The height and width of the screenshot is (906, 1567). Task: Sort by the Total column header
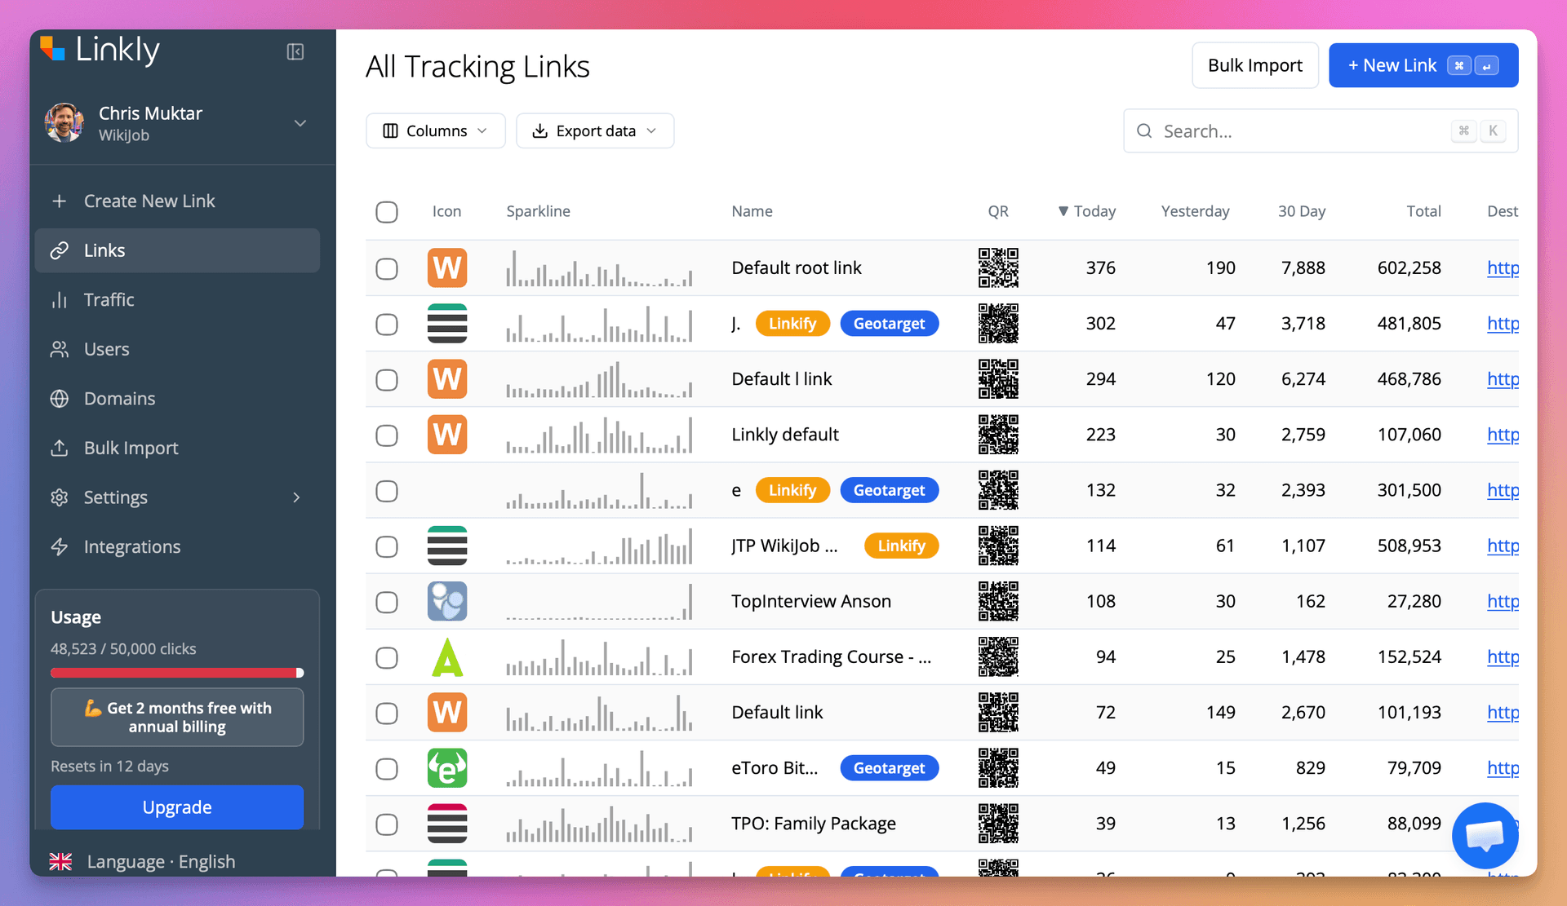click(x=1423, y=211)
